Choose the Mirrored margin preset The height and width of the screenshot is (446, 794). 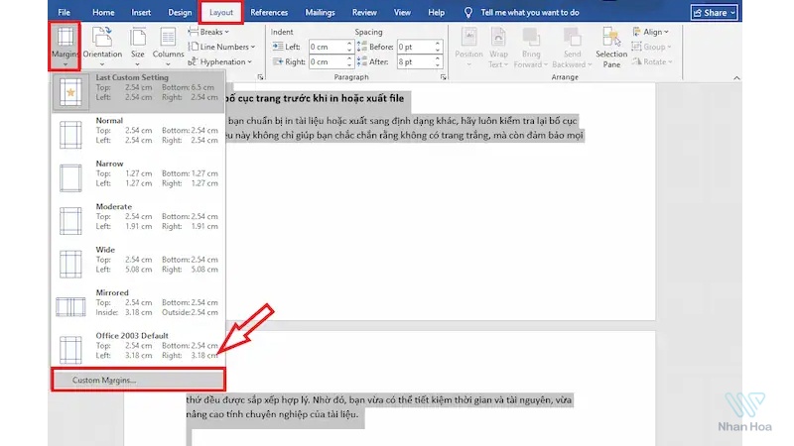click(x=138, y=306)
